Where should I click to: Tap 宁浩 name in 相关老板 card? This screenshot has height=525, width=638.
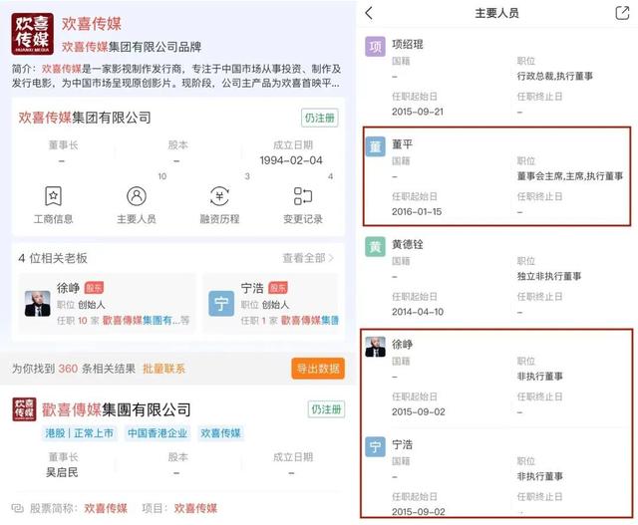(252, 288)
